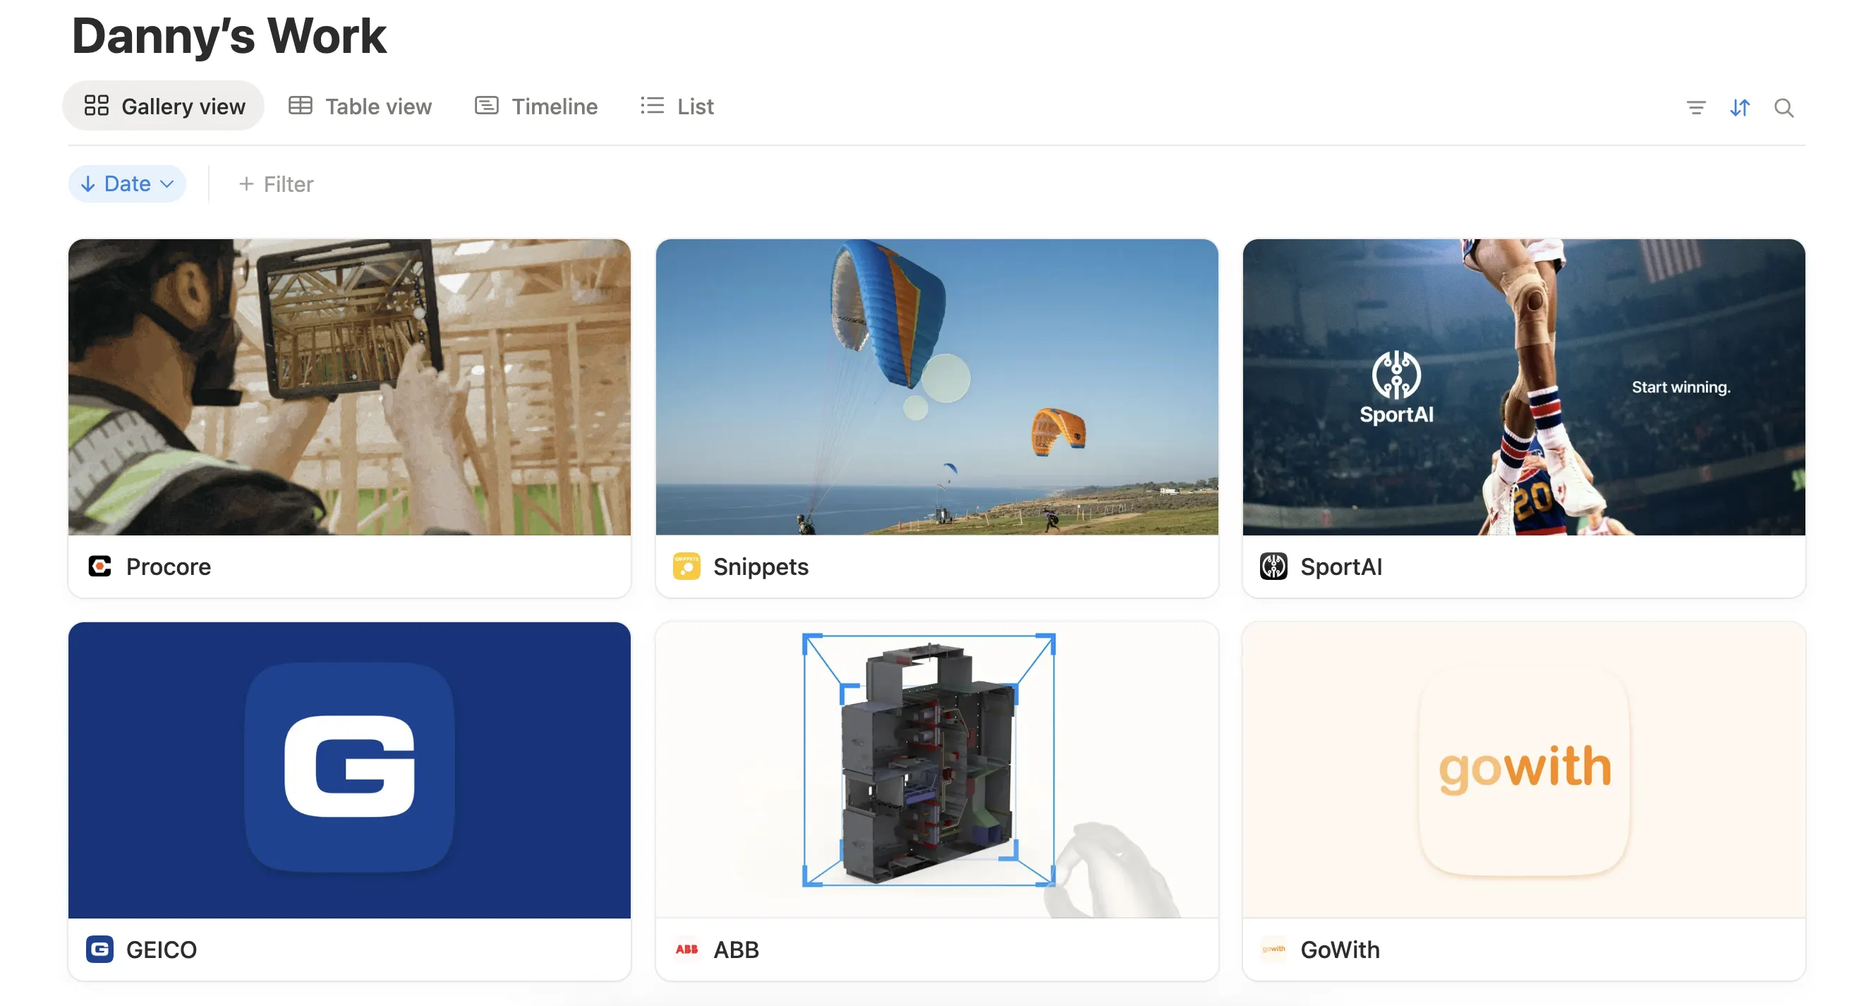Expand the Date sort dropdown
The image size is (1871, 1006).
pos(127,183)
